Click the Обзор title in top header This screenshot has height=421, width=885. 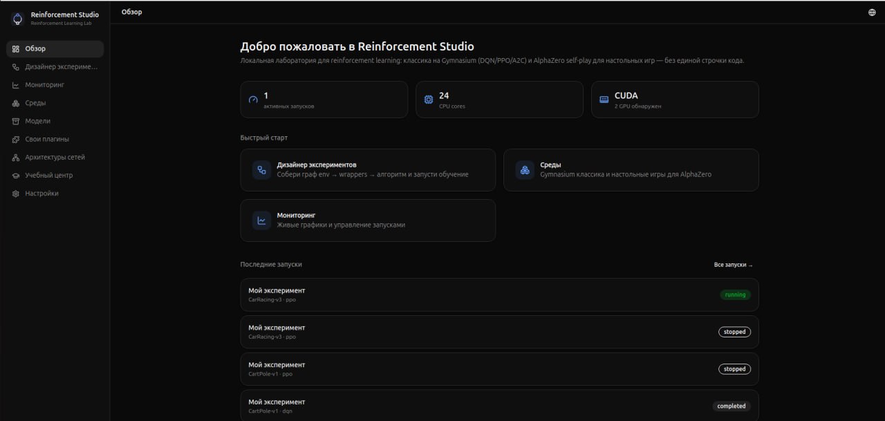click(x=131, y=12)
